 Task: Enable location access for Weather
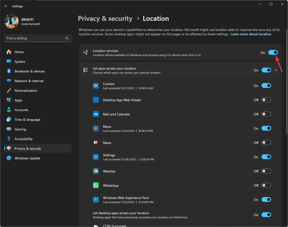pyautogui.click(x=266, y=171)
